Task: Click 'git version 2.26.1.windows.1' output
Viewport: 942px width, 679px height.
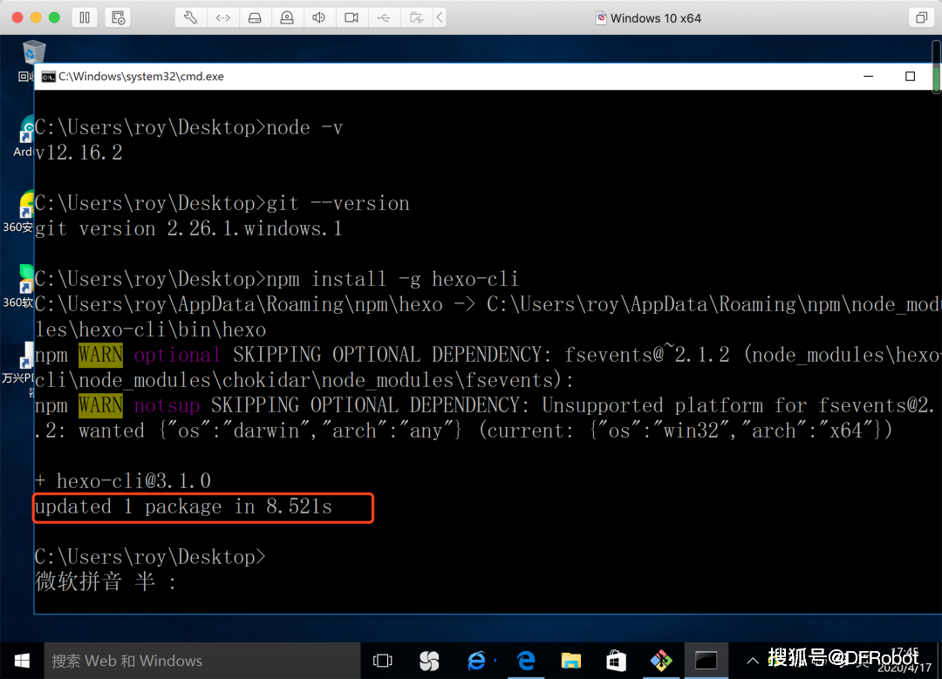Action: 188,228
